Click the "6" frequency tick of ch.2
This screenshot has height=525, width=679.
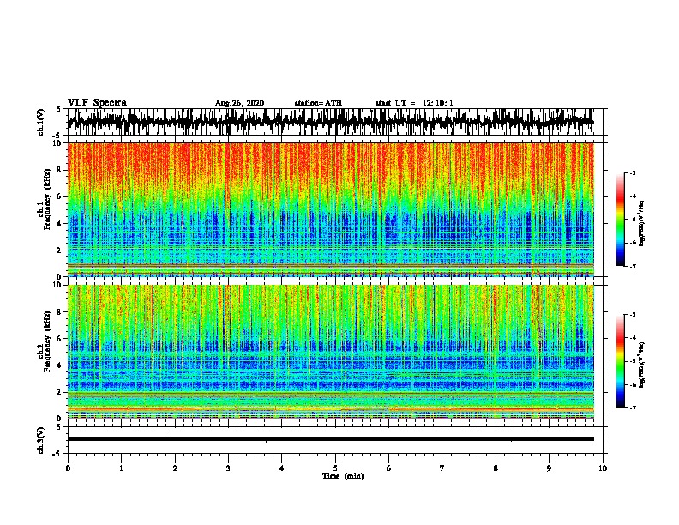[61, 338]
